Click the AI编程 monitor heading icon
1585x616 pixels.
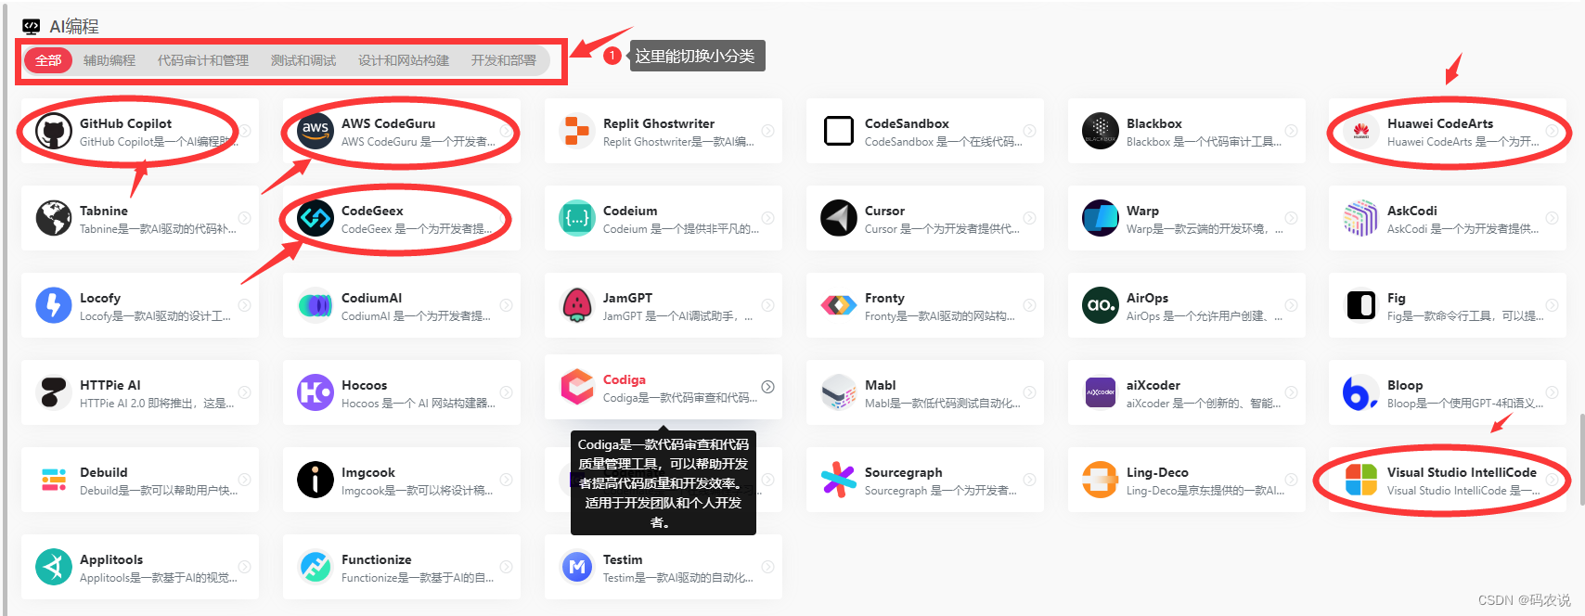coord(32,26)
